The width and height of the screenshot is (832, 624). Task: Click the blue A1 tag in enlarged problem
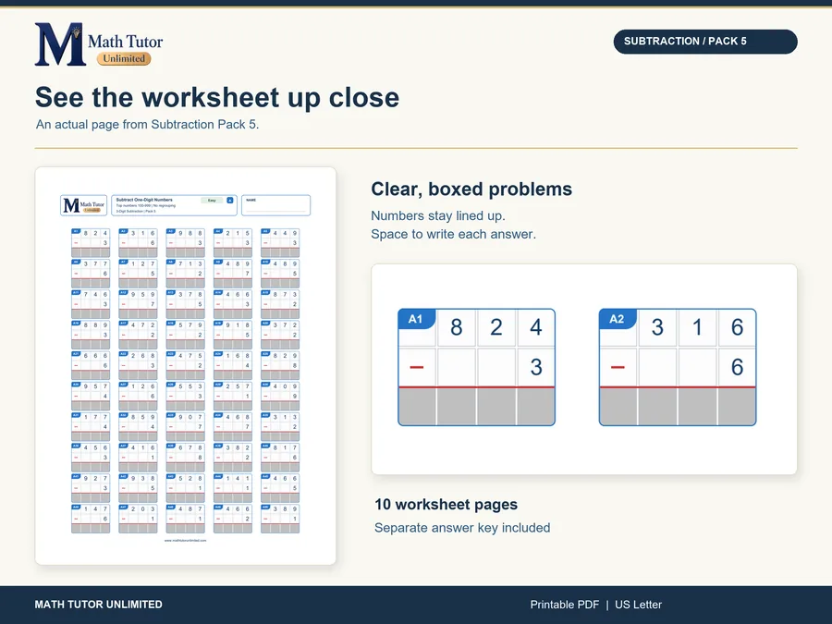(x=416, y=319)
